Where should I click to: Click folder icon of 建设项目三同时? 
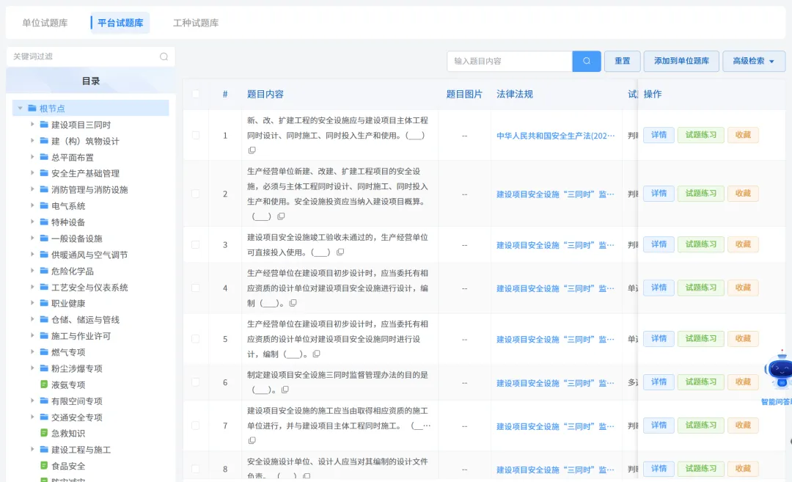tap(44, 124)
